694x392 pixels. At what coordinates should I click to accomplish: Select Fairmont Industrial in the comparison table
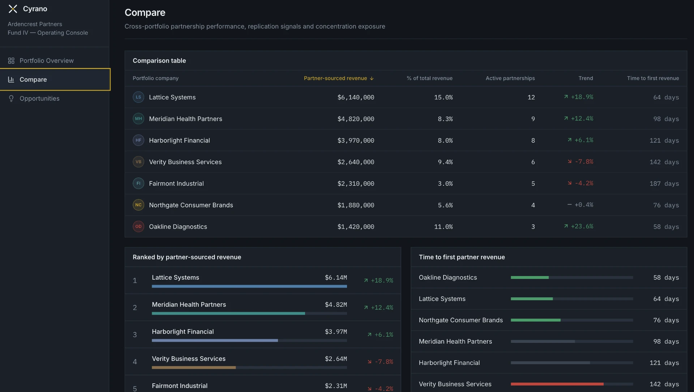[406, 184]
